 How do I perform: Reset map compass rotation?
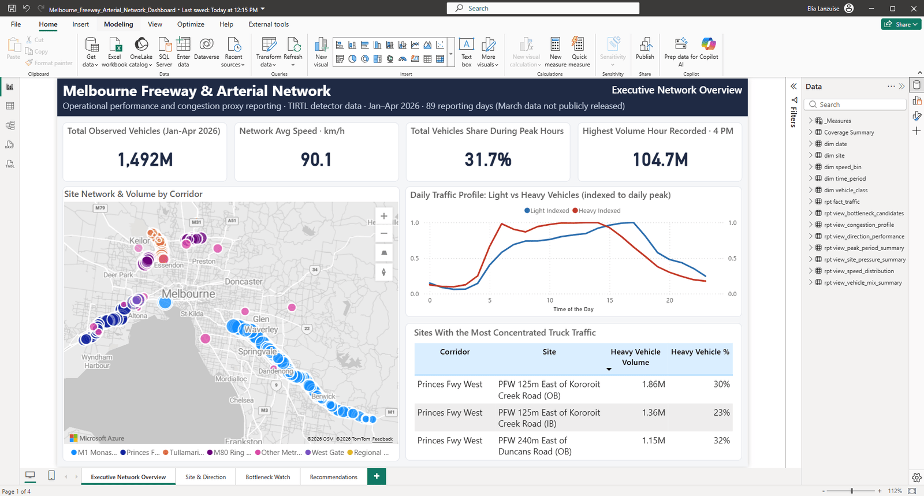point(384,272)
